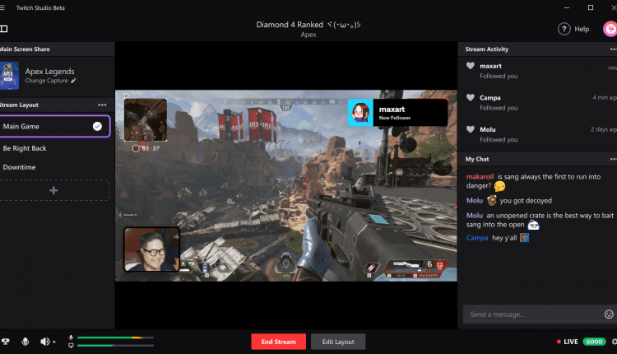The image size is (617, 354).
Task: Click the GOOD stream health badge
Action: click(594, 342)
